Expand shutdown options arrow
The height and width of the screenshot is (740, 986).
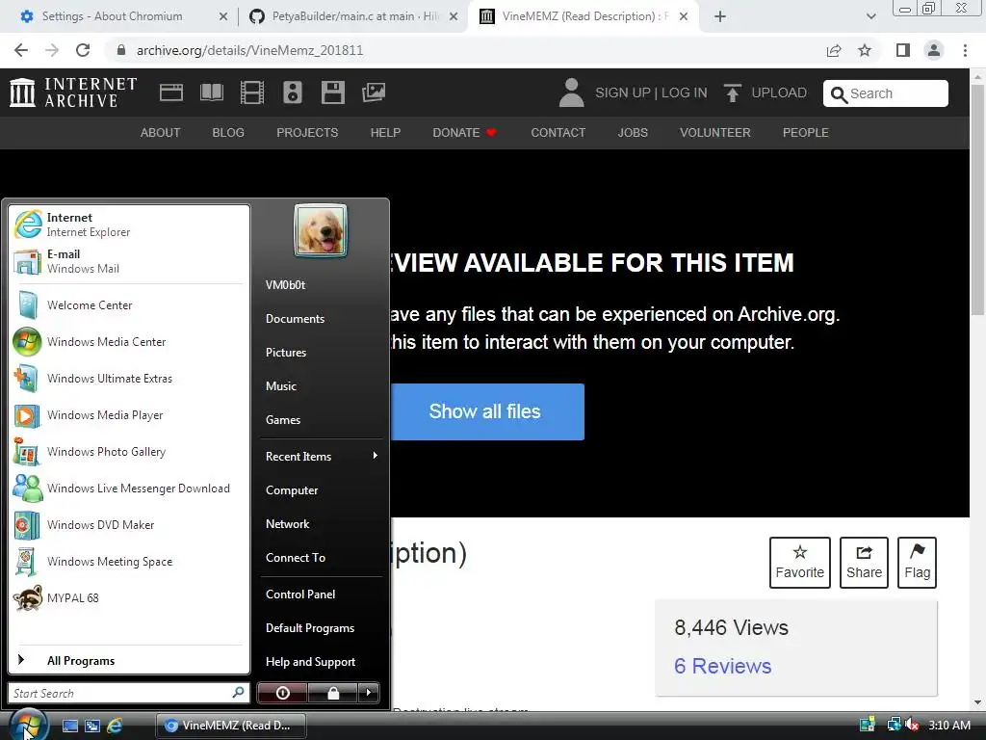369,693
